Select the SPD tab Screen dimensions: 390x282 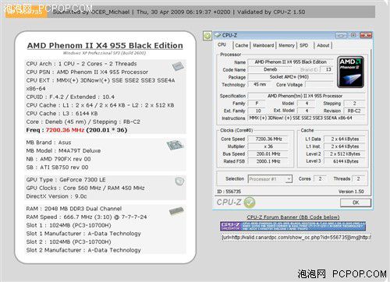(x=303, y=45)
